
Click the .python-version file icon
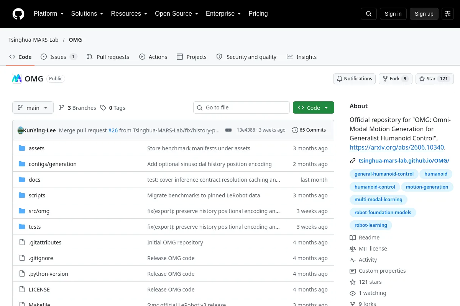[x=22, y=274]
